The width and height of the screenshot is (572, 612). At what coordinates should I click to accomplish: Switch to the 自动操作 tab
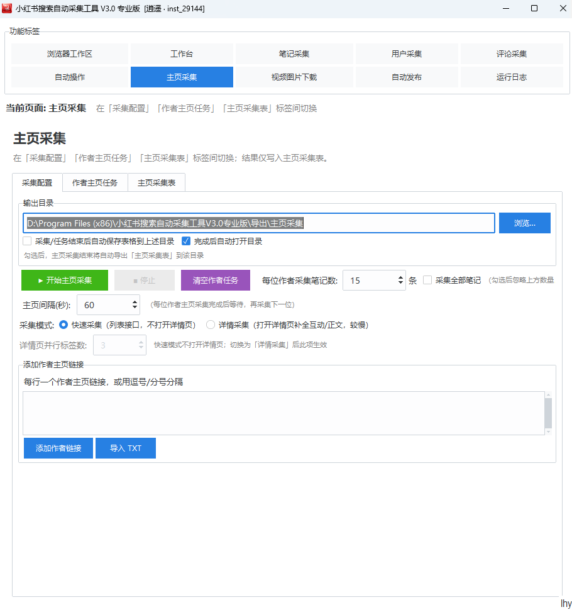70,77
